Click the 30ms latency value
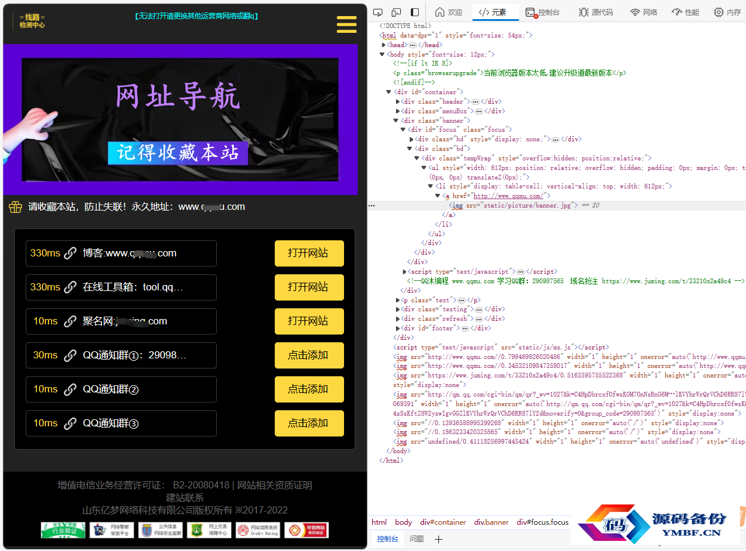The height and width of the screenshot is (551, 746). 45,355
